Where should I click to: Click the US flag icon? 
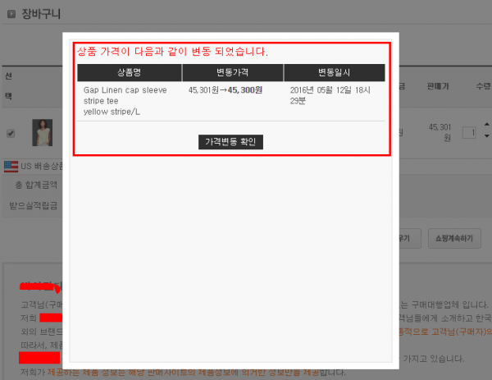[x=11, y=167]
